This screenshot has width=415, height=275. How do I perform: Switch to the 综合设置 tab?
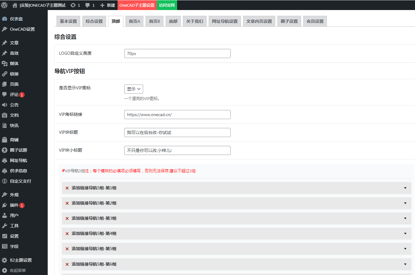[94, 21]
